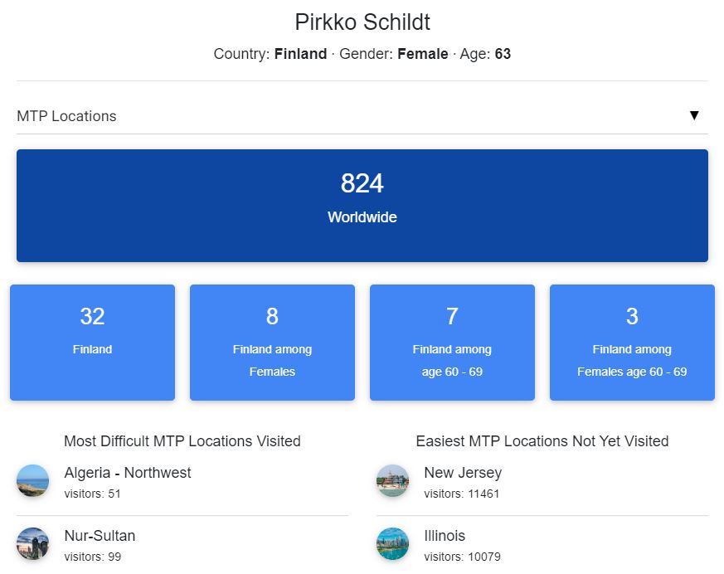The height and width of the screenshot is (574, 724).
Task: Click the Illinois round photo icon
Action: point(392,544)
